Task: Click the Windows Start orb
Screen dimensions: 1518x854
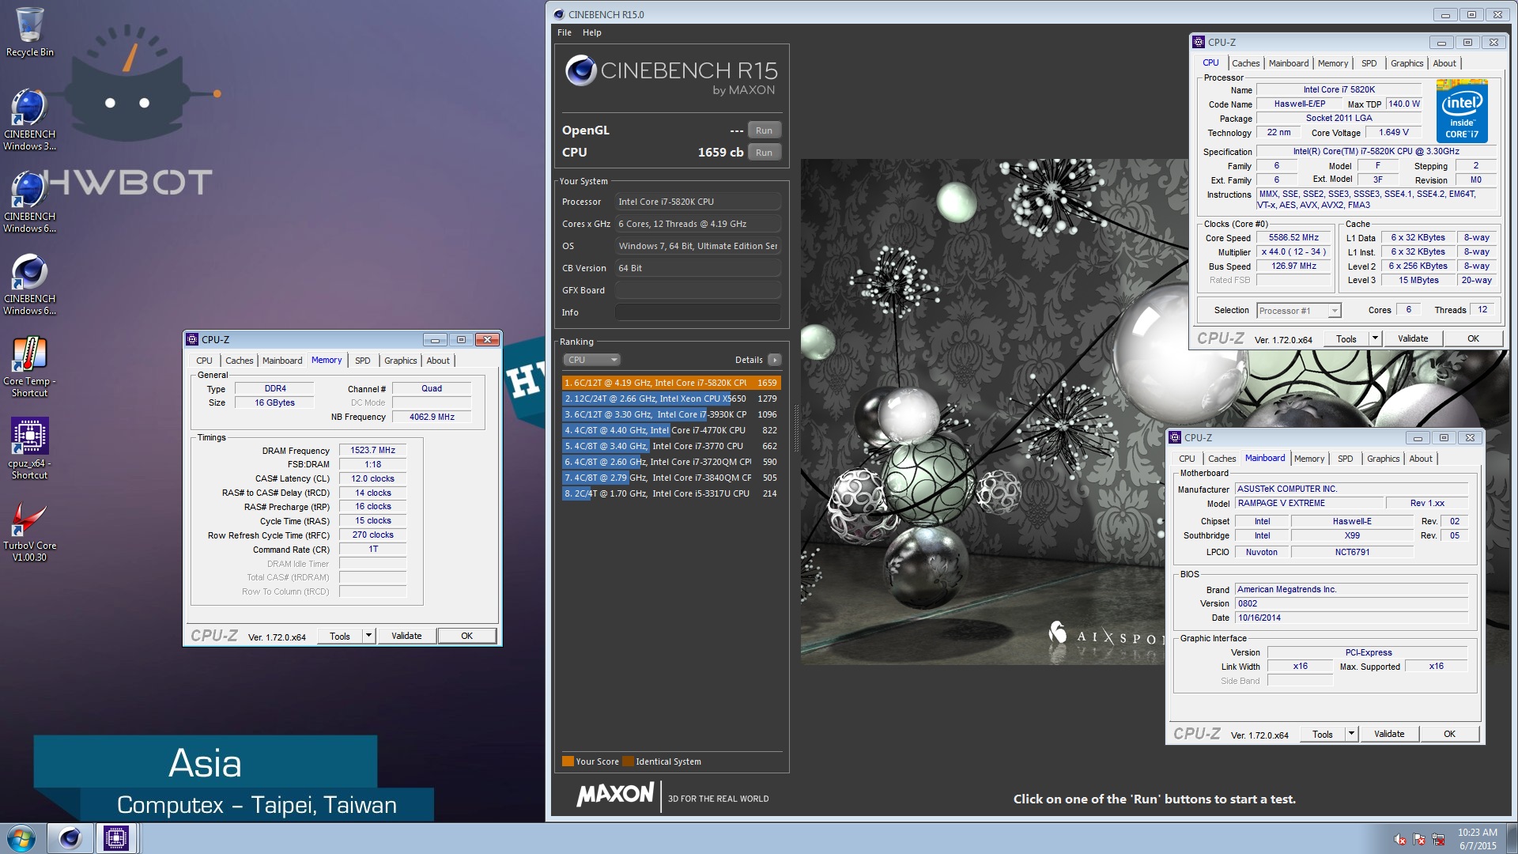Action: click(x=21, y=838)
